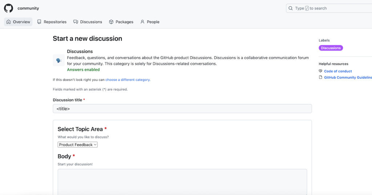This screenshot has width=372, height=195.
Task: Click the heart icon beside Code of conduct
Action: click(320, 71)
